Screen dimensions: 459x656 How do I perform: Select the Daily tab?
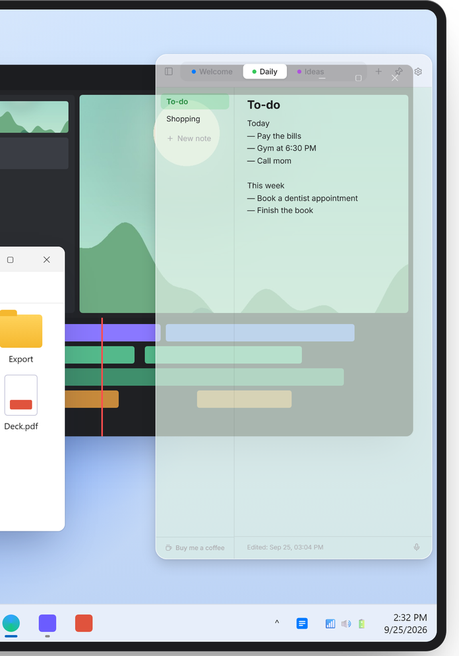tap(264, 72)
